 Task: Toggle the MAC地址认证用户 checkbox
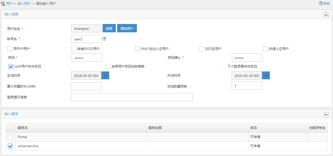pos(138,49)
